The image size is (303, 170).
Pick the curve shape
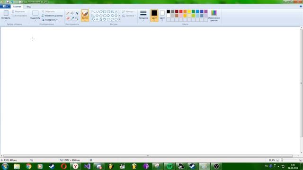(x=97, y=12)
